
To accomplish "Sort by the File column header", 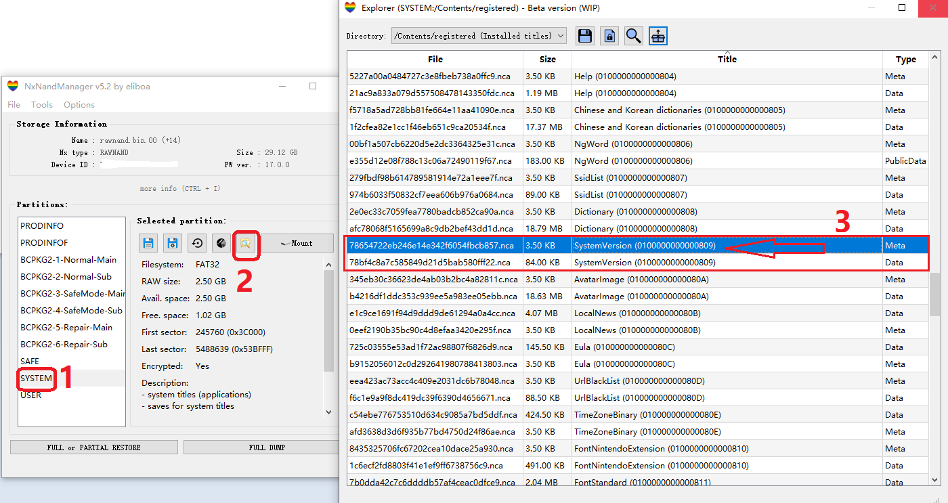I will [x=435, y=59].
